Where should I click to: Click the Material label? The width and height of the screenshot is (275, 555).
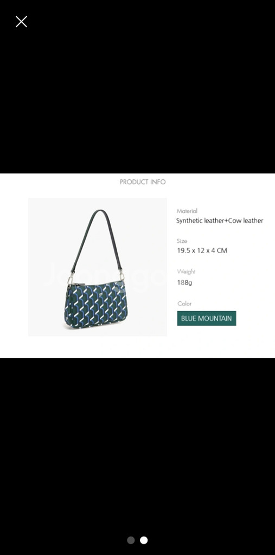[x=187, y=211]
